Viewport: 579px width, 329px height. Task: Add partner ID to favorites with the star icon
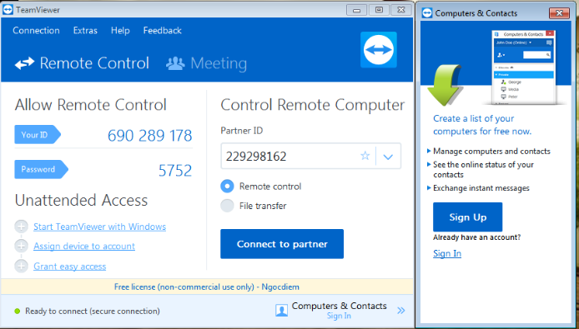pos(365,156)
